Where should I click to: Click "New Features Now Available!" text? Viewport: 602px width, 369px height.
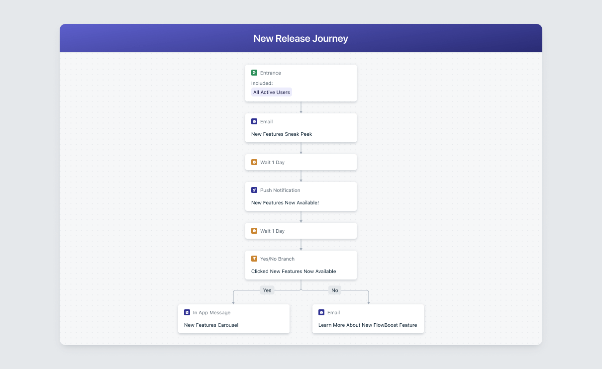pyautogui.click(x=285, y=202)
